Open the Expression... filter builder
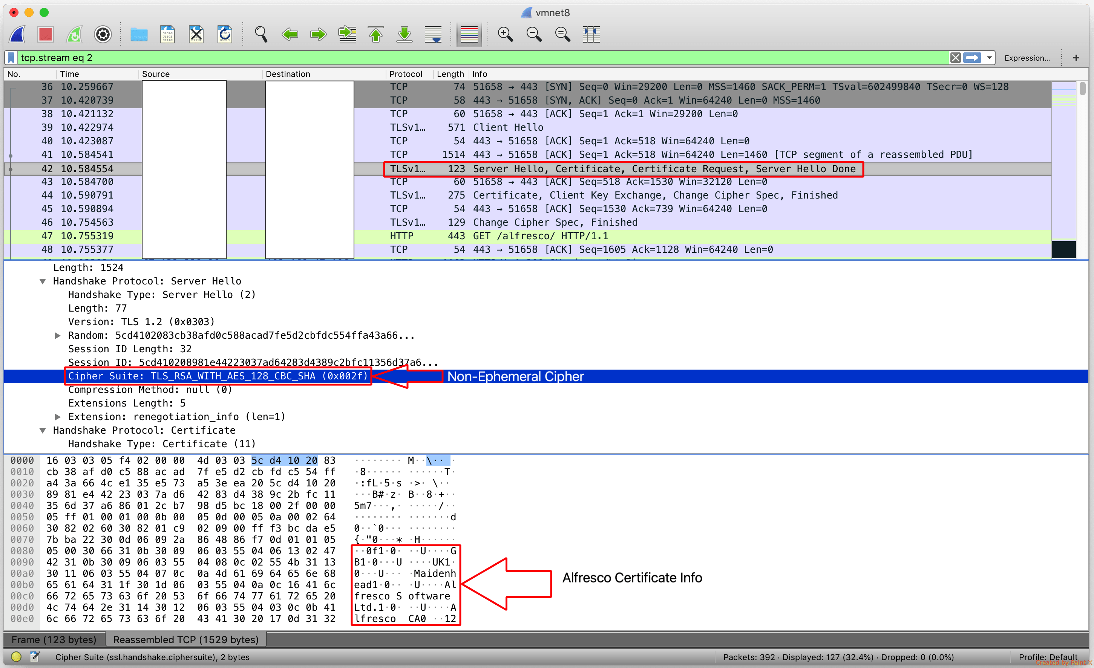Viewport: 1094px width, 668px height. 1027,58
